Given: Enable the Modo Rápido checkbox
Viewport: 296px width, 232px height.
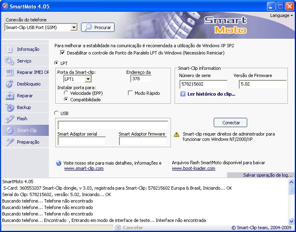Looking at the screenshot, I should (x=130, y=93).
